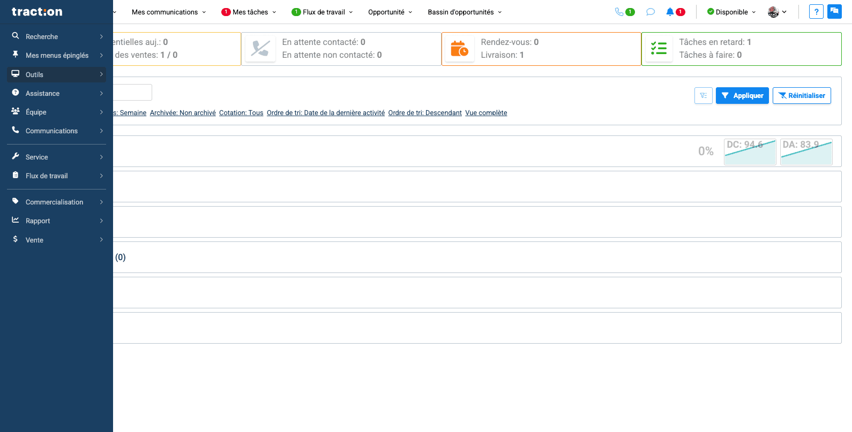Open the Flux de travail top dropdown

pyautogui.click(x=323, y=12)
